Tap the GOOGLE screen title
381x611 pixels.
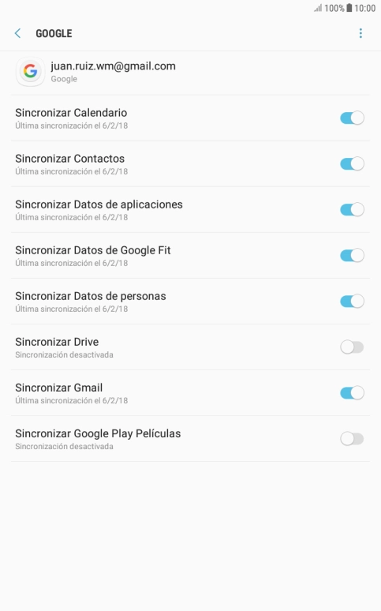54,33
